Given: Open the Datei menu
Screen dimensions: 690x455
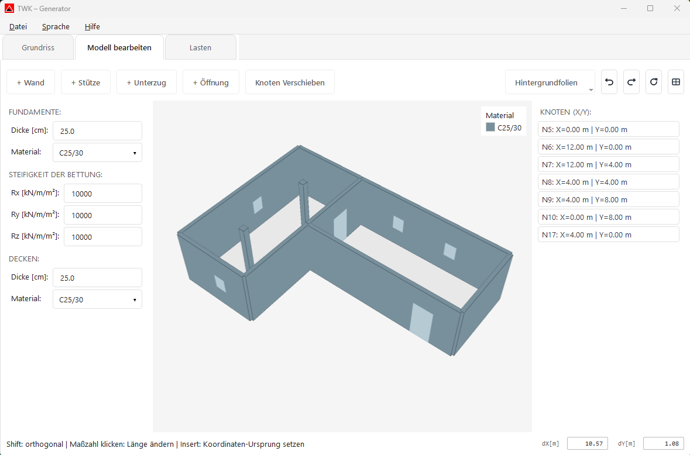Looking at the screenshot, I should [18, 26].
